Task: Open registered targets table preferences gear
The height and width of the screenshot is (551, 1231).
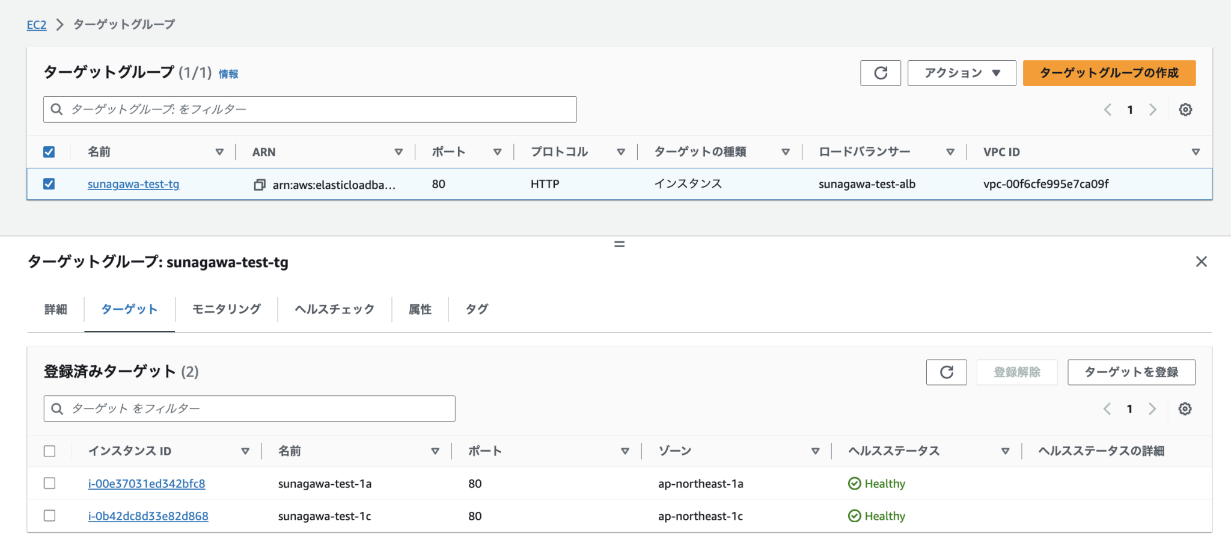Action: coord(1184,408)
